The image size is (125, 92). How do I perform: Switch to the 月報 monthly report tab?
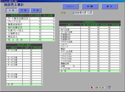point(24,10)
